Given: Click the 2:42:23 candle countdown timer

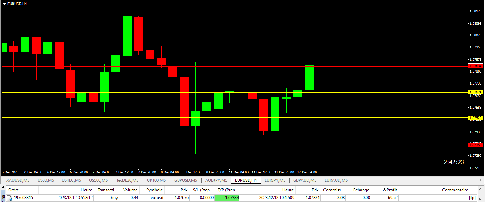Looking at the screenshot, I should [454, 162].
